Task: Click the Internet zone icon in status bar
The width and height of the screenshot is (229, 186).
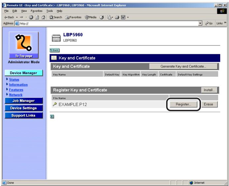Action: click(x=191, y=183)
